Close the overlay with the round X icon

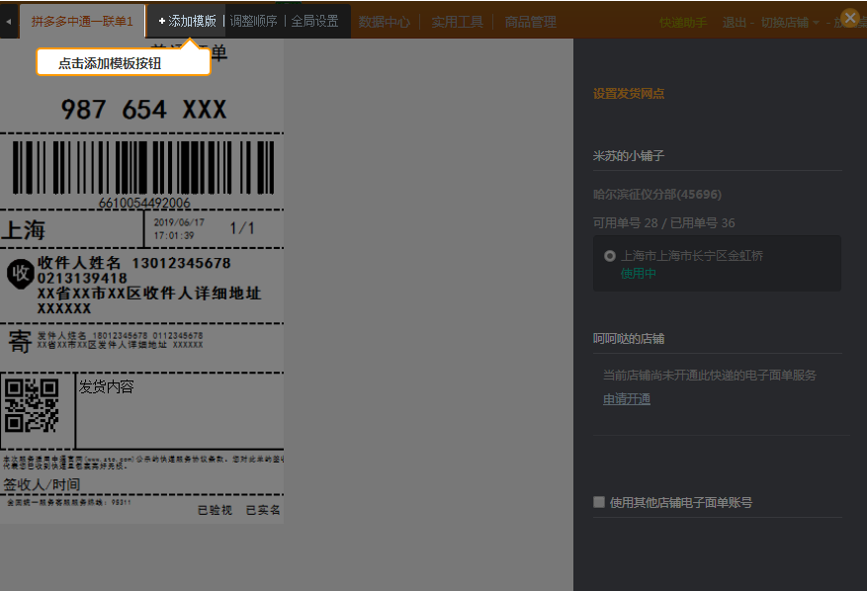[849, 18]
